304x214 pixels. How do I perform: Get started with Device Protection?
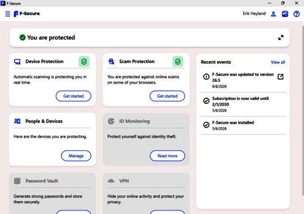click(73, 96)
